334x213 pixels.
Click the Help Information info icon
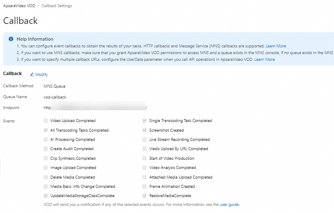[11, 39]
